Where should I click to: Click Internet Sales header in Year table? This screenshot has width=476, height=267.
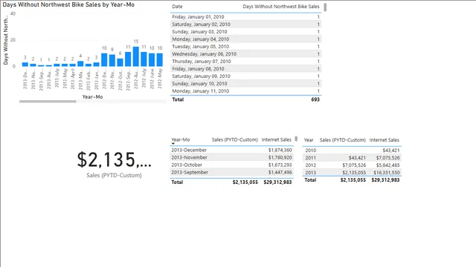384,140
